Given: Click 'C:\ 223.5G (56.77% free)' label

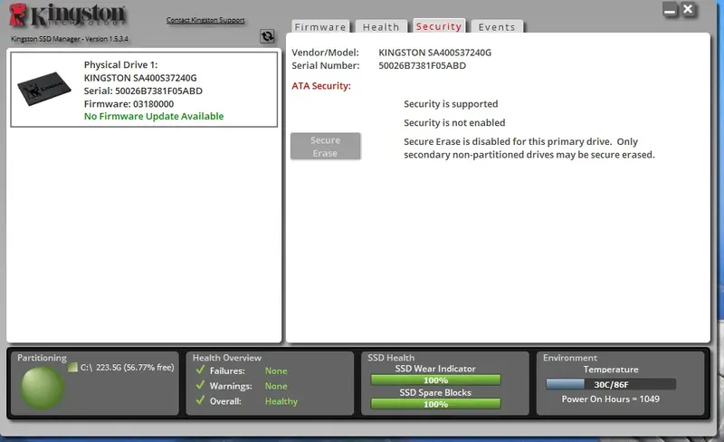Looking at the screenshot, I should (x=127, y=368).
